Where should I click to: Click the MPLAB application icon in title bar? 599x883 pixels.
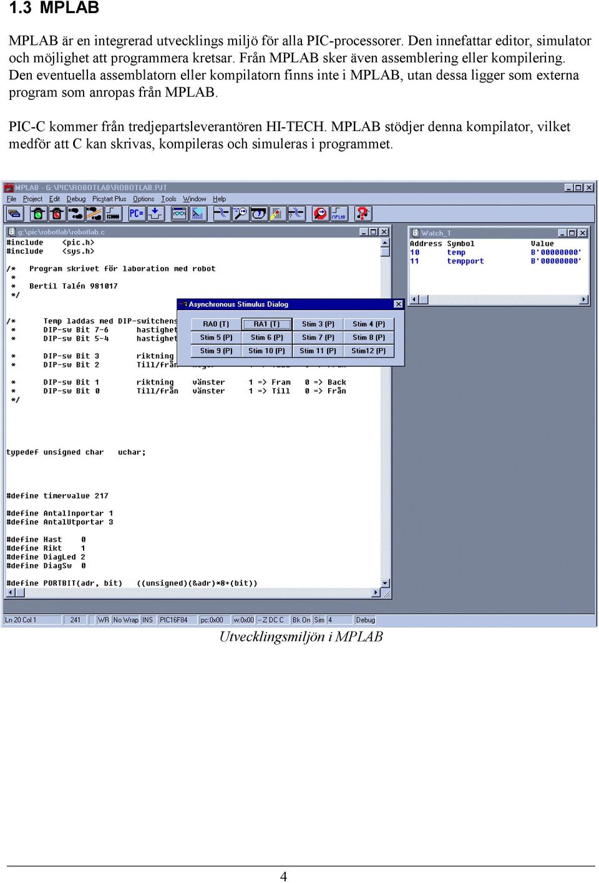(x=9, y=187)
